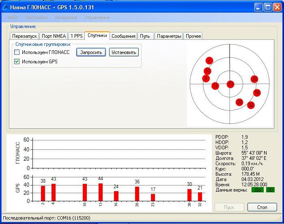Screen dimensions: 284x224
Task: Click the green 3D fix indicator
Action: coord(270,190)
